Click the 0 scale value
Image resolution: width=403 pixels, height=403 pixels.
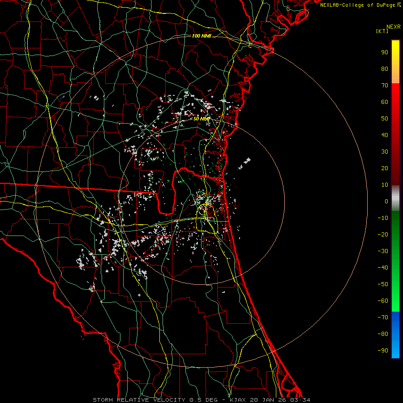pyautogui.click(x=386, y=201)
